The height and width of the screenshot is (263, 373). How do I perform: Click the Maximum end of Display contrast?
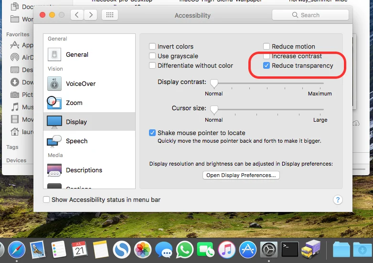(320, 94)
